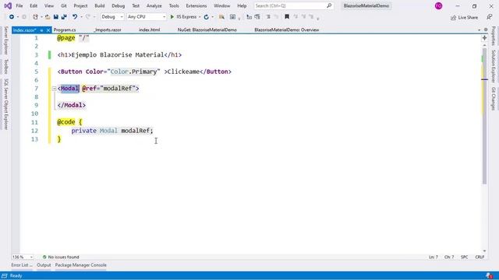Open the Error List panel tab
The image size is (499, 280).
[x=22, y=265]
